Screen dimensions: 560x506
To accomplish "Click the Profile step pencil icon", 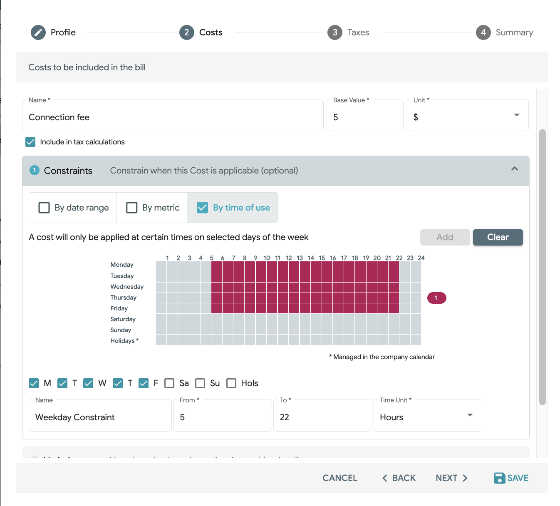I will pyautogui.click(x=38, y=32).
